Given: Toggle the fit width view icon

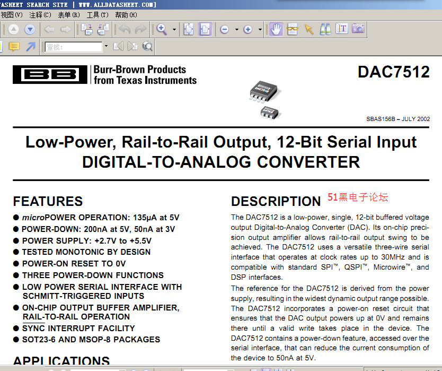Looking at the screenshot, I should click(205, 29).
